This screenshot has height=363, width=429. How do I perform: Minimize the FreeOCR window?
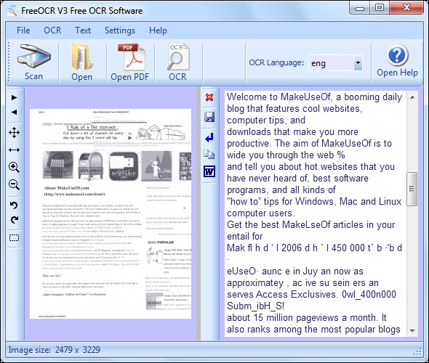pos(360,8)
